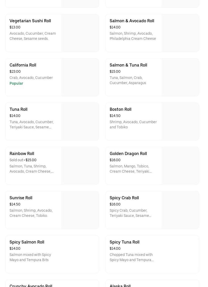
Task: Click the Sunrise Roll image placeholder
Action: (x=80, y=210)
